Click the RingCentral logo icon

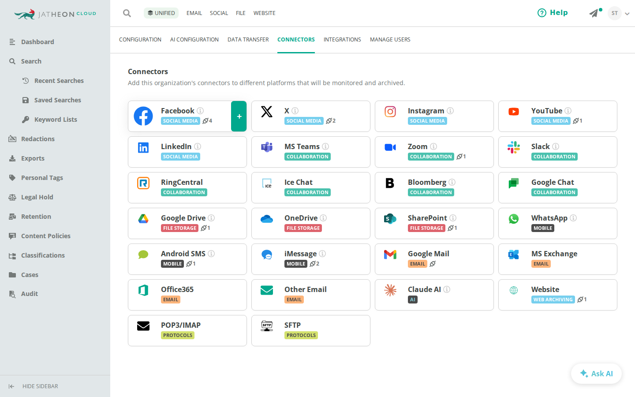[143, 183]
